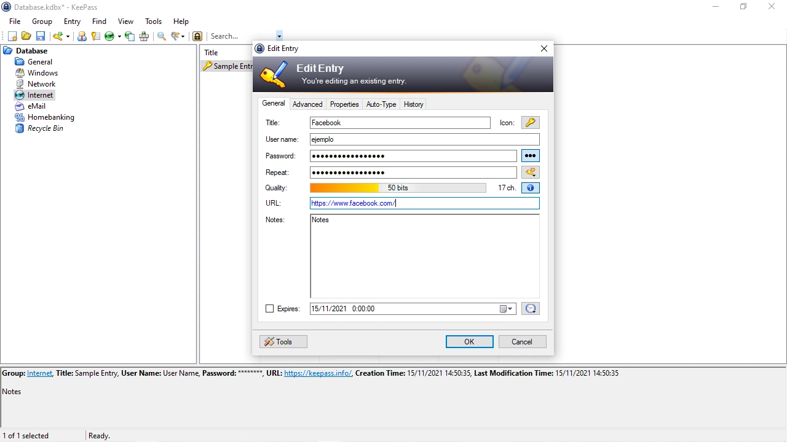Select the Recycle Bin group
This screenshot has width=787, height=442.
coord(45,128)
